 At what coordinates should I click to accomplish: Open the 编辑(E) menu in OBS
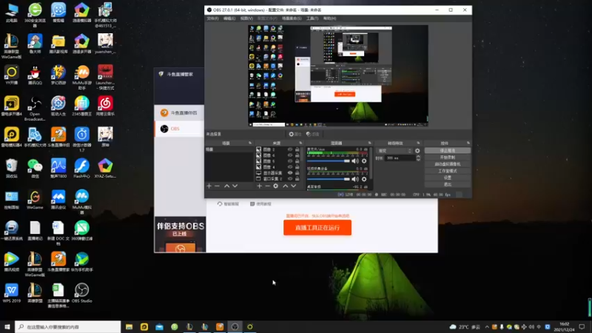[229, 18]
